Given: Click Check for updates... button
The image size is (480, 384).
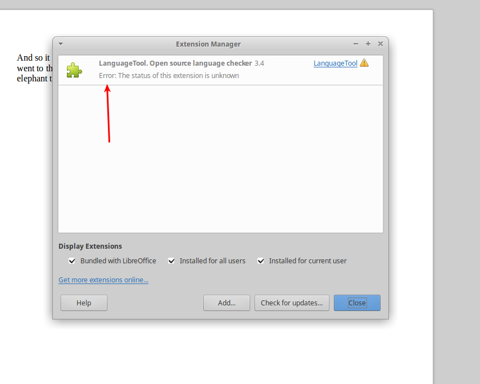Looking at the screenshot, I should pyautogui.click(x=292, y=303).
